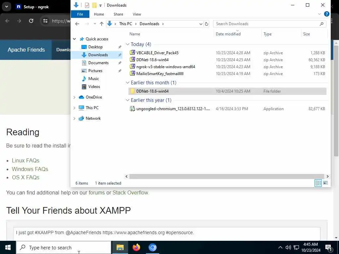Switch to Details view icon

(x=318, y=183)
